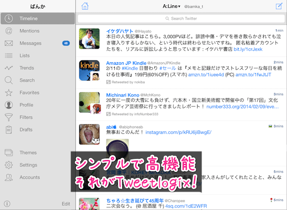Open the 4sq.com/1dE2WFR link
This screenshot has width=287, height=210.
186,206
